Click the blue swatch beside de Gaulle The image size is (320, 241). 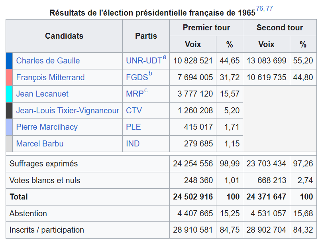click(9, 61)
